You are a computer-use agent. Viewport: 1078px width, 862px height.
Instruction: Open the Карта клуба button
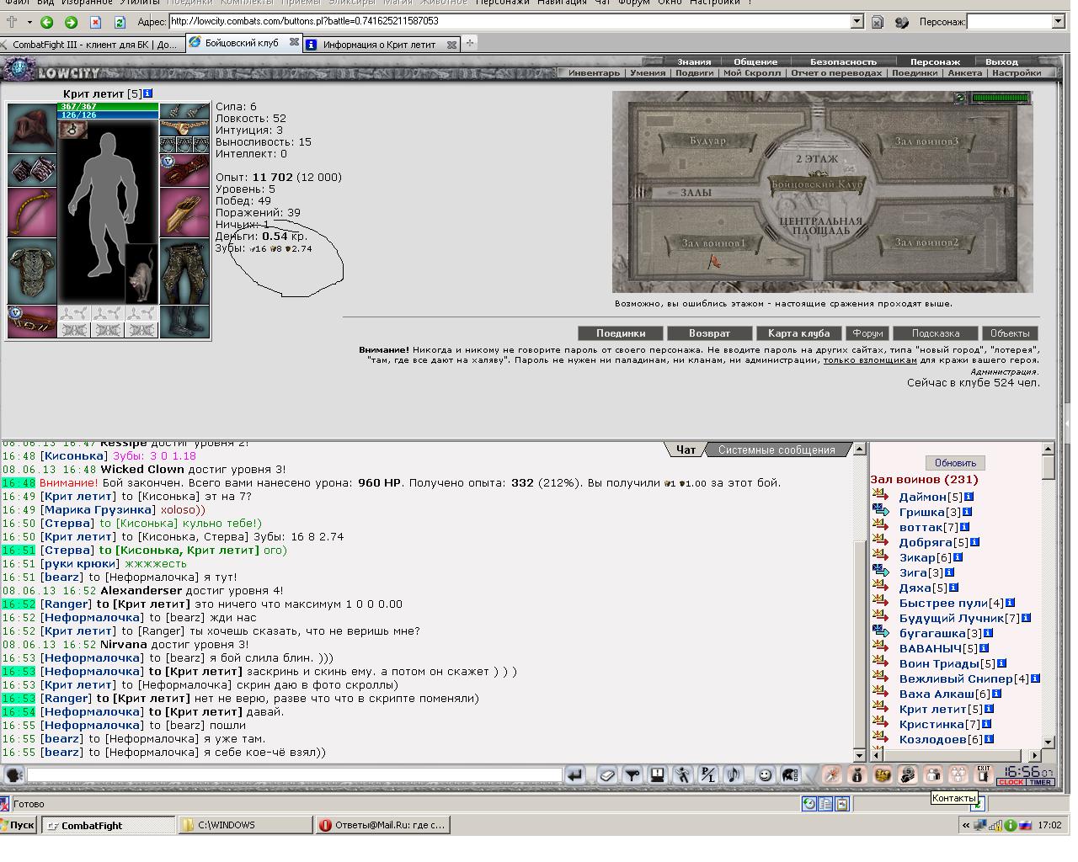[798, 333]
